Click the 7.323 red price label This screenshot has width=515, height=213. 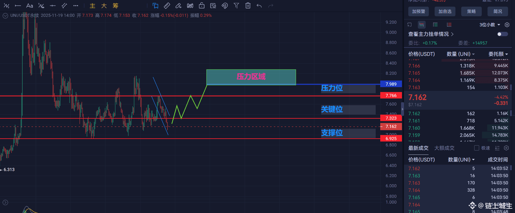[391, 118]
